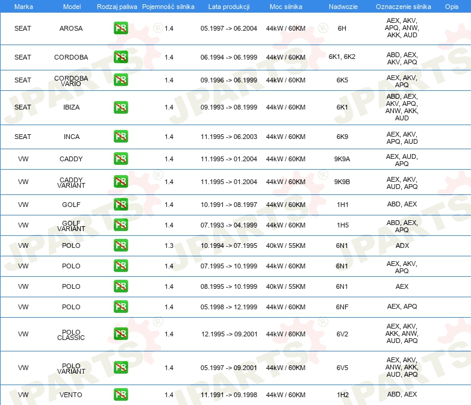
Task: Click production dates 09.1993 -> 08.1999
Action: 229,107
